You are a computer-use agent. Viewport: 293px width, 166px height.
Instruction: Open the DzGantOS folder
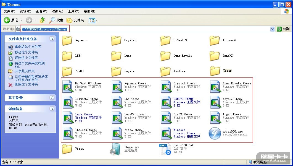(x=174, y=40)
